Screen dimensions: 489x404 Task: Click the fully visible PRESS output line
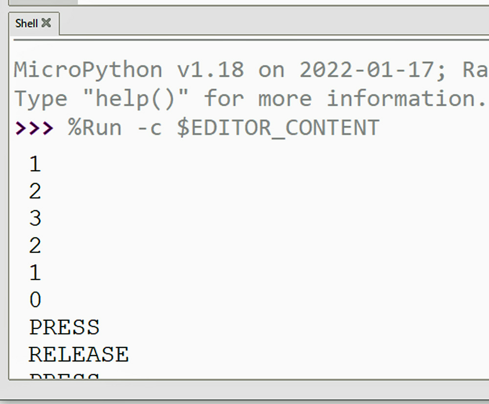(64, 327)
